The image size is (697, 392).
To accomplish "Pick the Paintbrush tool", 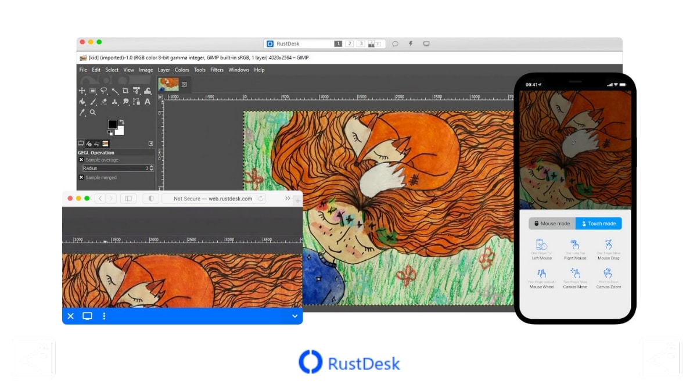I will pos(93,102).
